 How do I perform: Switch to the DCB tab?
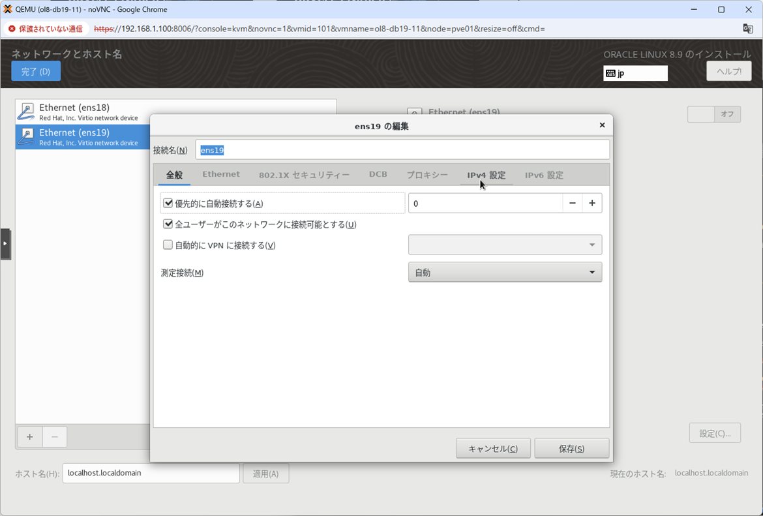pos(378,174)
